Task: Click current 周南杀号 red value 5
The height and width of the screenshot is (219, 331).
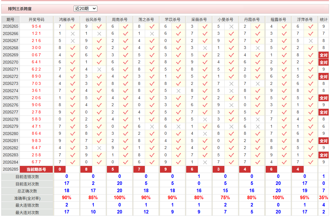Action: point(113,169)
